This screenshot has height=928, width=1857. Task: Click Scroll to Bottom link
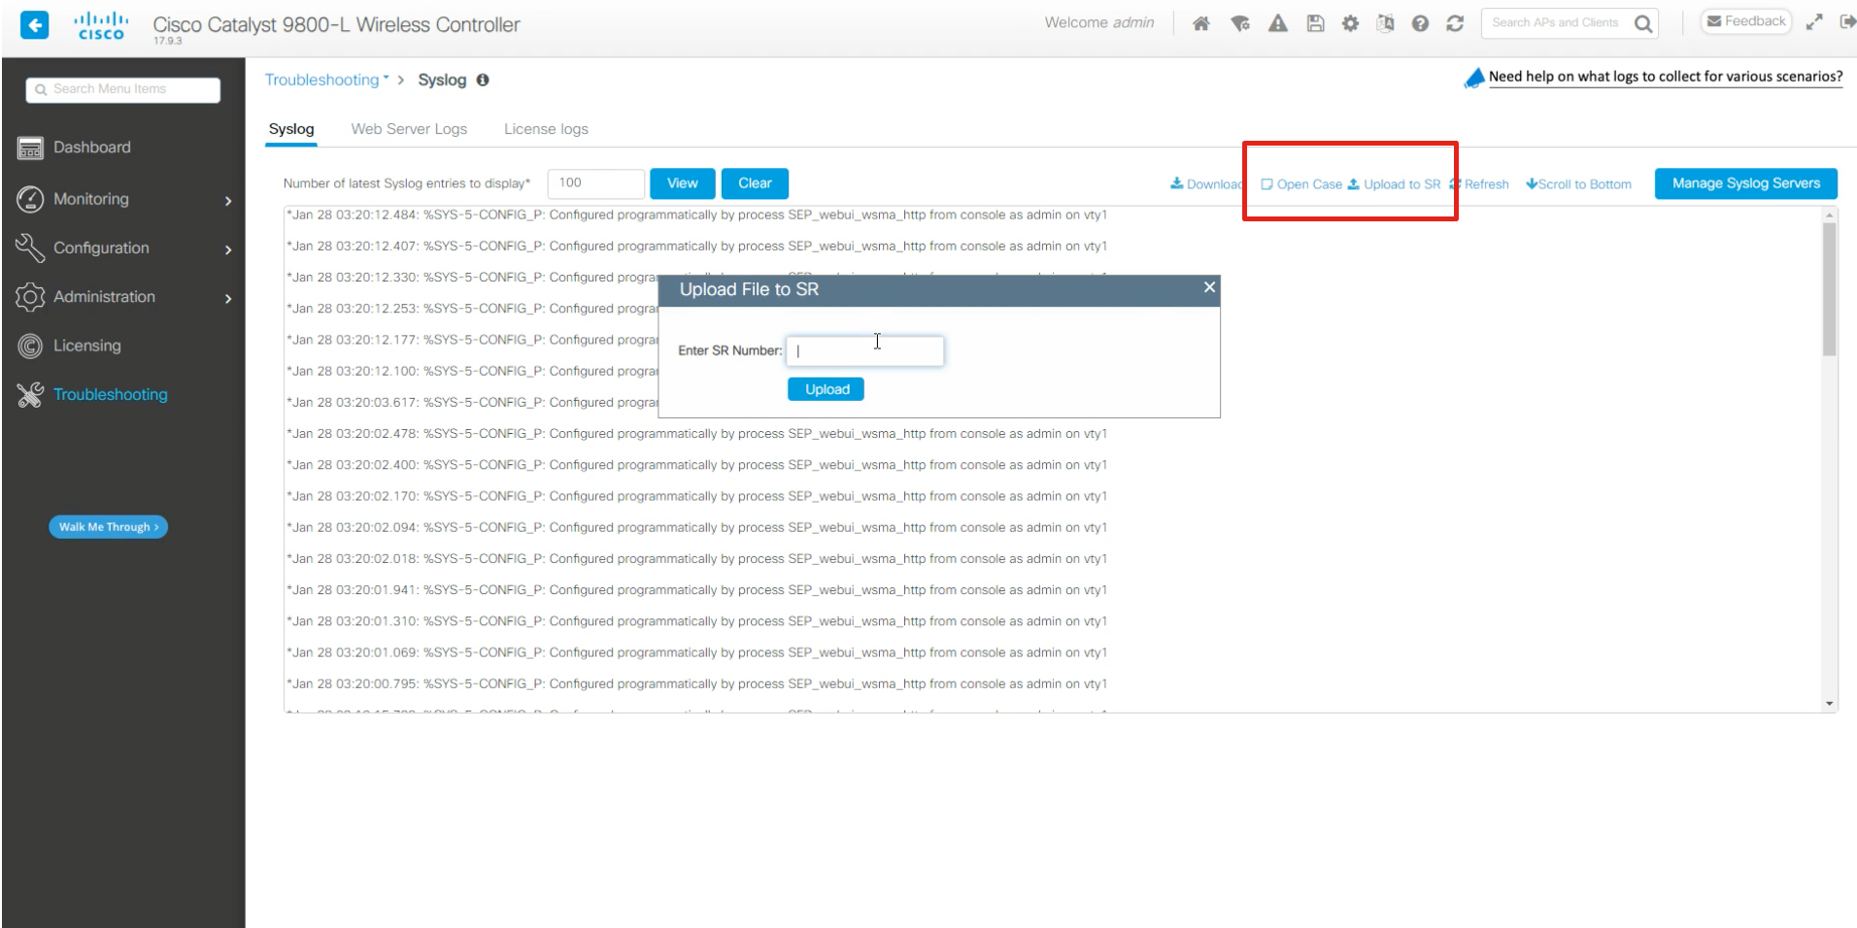tap(1578, 184)
